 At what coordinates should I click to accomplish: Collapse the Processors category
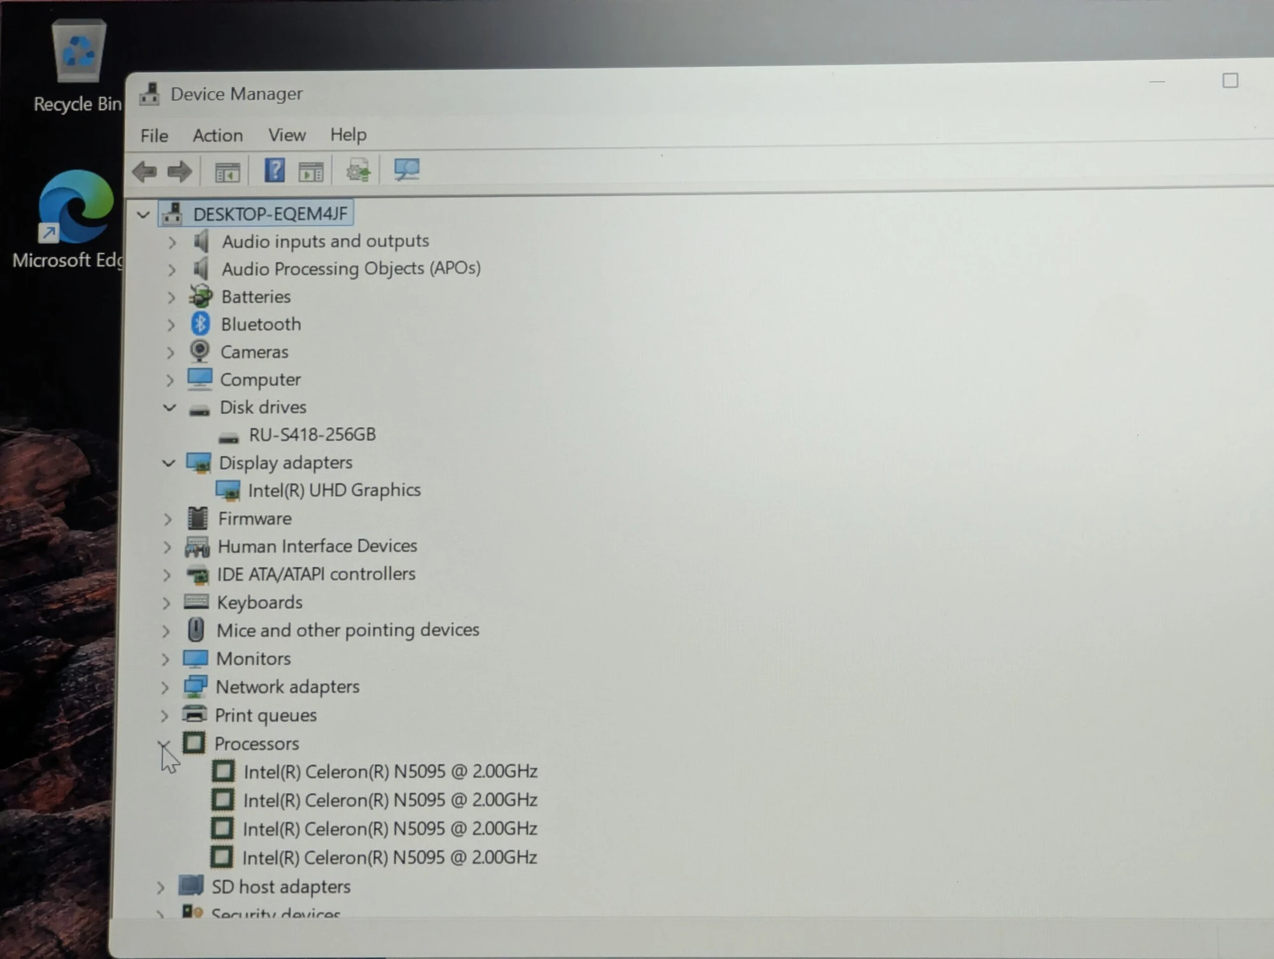tap(163, 743)
